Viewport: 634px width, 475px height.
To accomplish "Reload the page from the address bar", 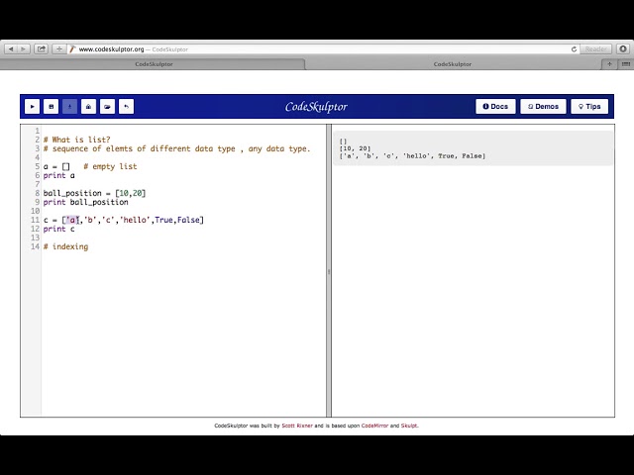I will tap(574, 48).
